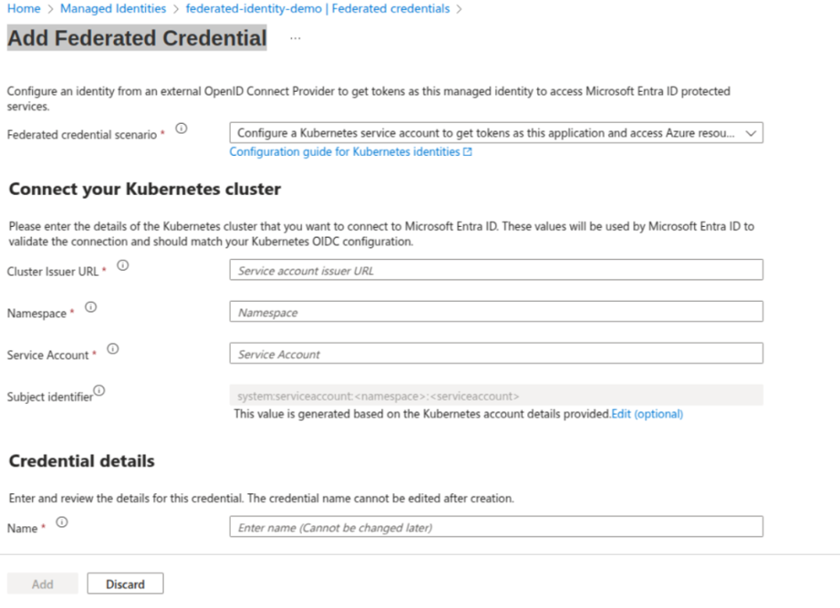Open the info tooltip beside Name
Image resolution: width=840 pixels, height=608 pixels.
pos(61,520)
